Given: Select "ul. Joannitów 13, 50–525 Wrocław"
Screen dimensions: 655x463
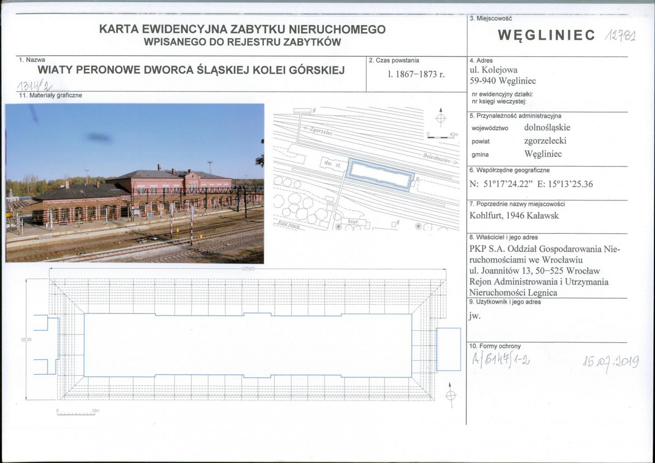Looking at the screenshot, I should [535, 270].
